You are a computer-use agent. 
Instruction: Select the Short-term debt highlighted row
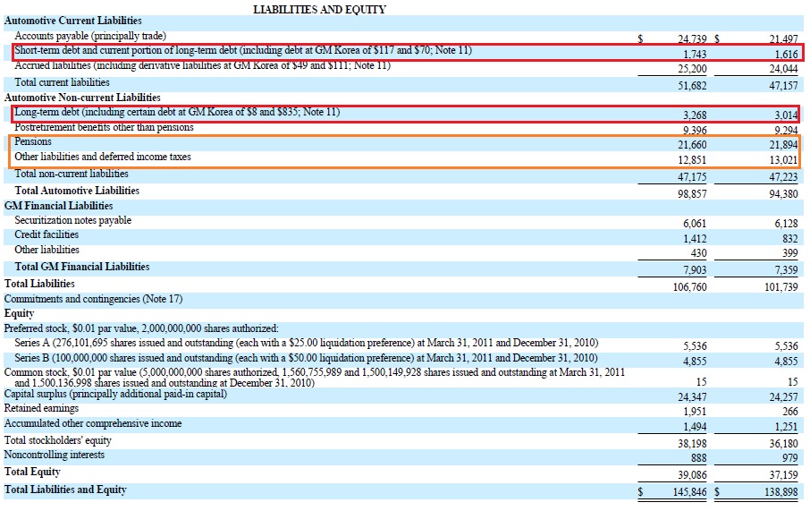(408, 53)
